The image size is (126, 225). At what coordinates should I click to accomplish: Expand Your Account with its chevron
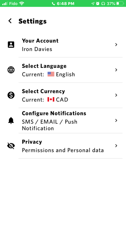(116, 45)
